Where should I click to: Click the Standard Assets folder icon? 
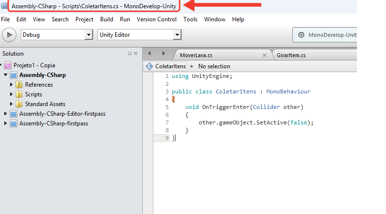19,104
